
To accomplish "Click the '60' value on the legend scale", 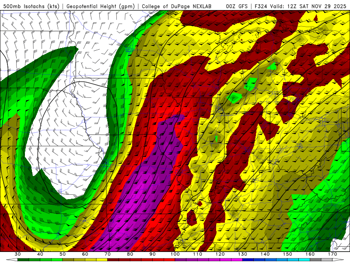I will point(85,254).
